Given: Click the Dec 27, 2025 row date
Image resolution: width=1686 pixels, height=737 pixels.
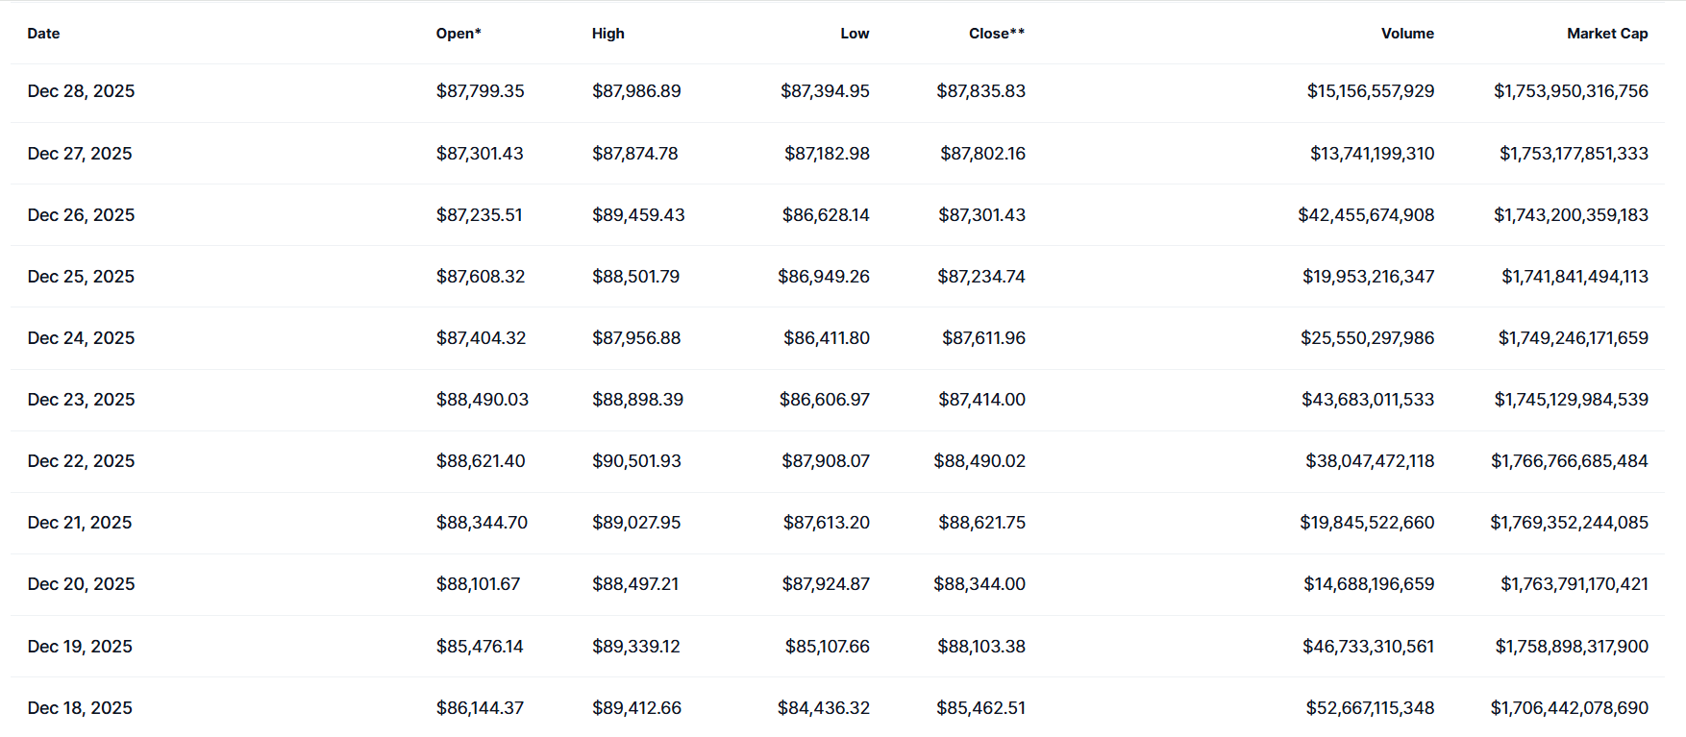Looking at the screenshot, I should click(80, 154).
